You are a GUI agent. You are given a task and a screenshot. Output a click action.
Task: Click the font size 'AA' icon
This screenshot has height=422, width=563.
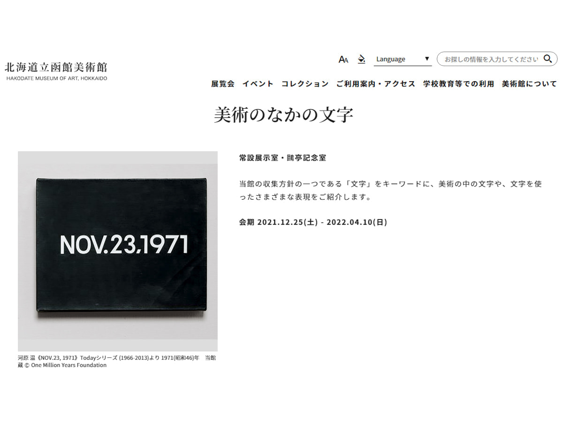343,59
